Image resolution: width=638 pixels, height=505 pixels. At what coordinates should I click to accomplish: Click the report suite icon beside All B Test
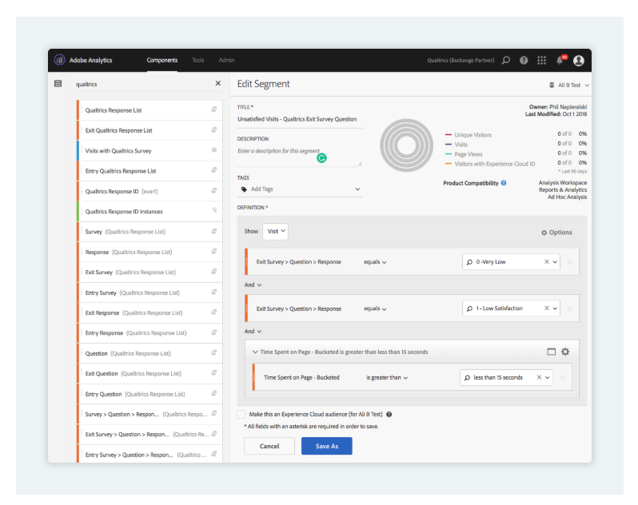(552, 85)
